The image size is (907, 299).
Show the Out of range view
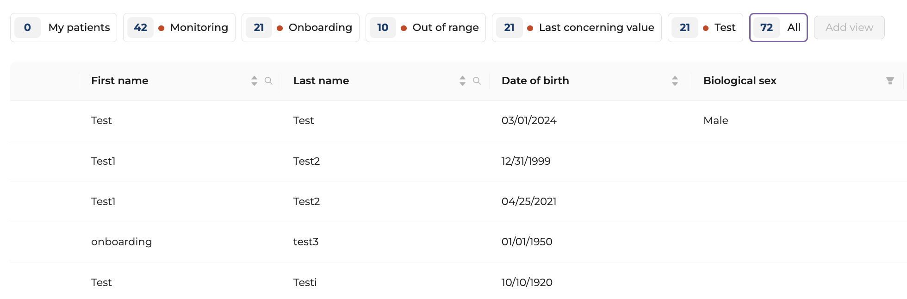[x=426, y=28]
